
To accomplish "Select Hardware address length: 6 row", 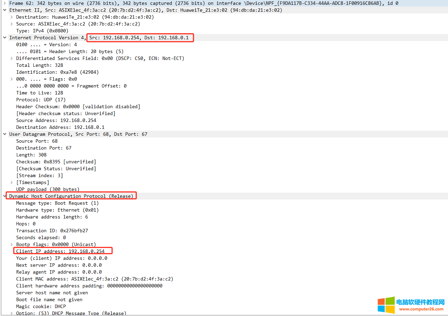I will tap(52, 217).
